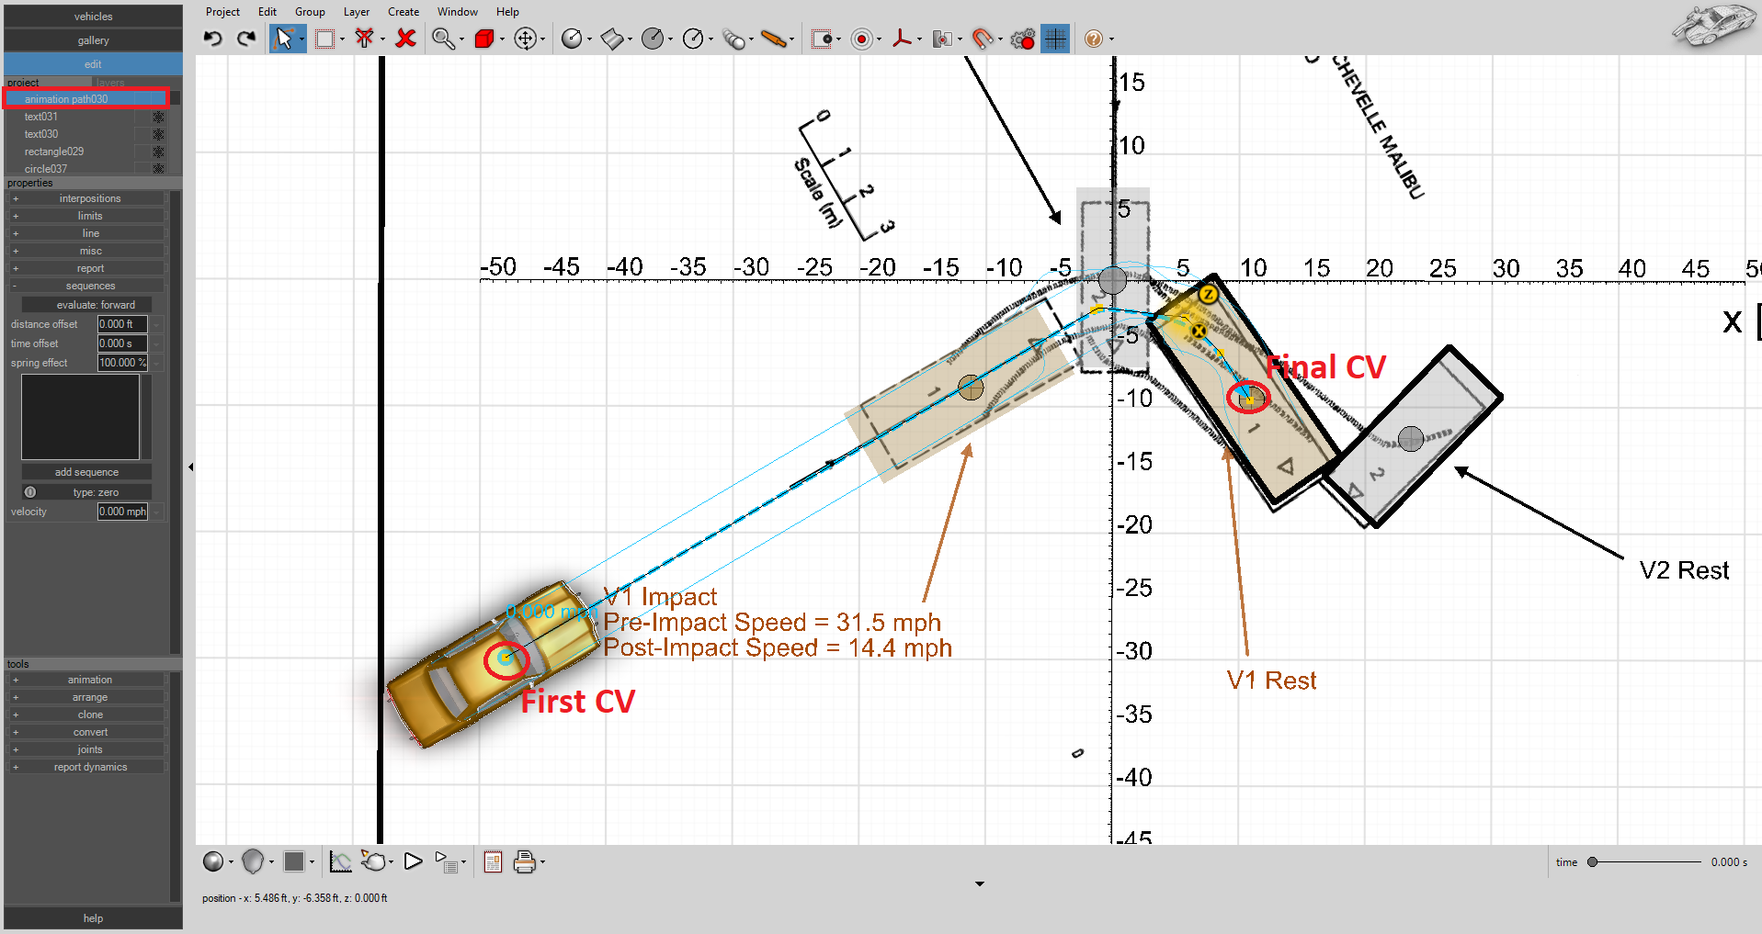Click the dark gray background color swatch
This screenshot has width=1762, height=934.
(294, 861)
